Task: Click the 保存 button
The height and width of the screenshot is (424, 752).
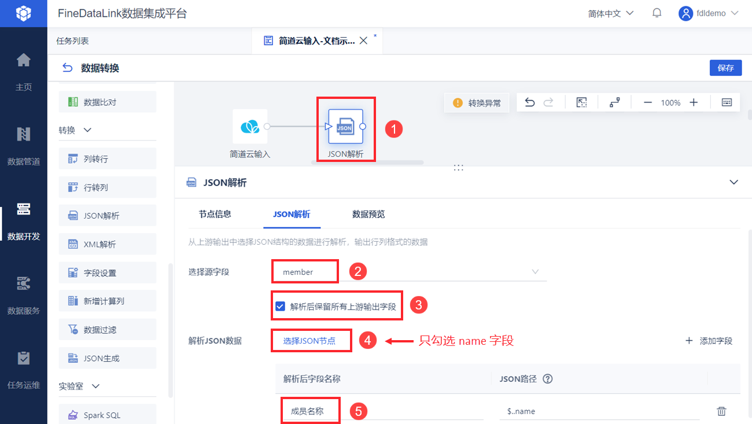Action: click(725, 68)
